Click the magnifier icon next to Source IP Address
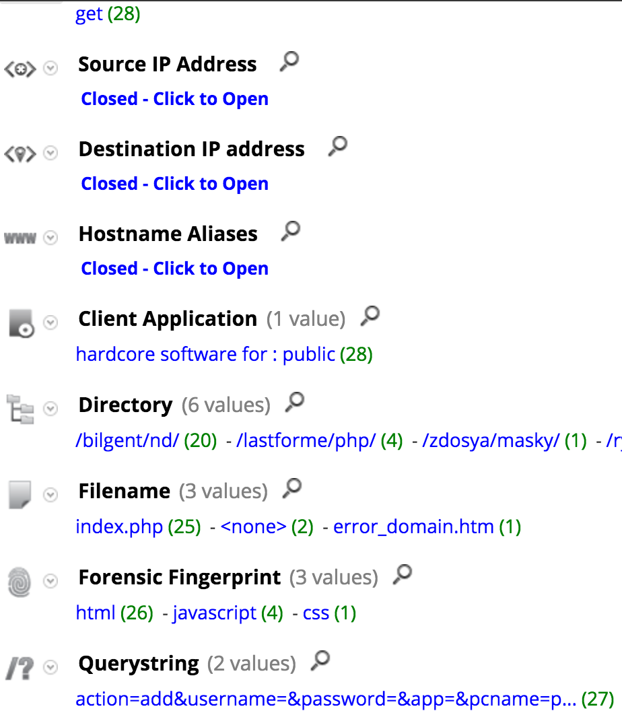The width and height of the screenshot is (622, 715). (289, 63)
